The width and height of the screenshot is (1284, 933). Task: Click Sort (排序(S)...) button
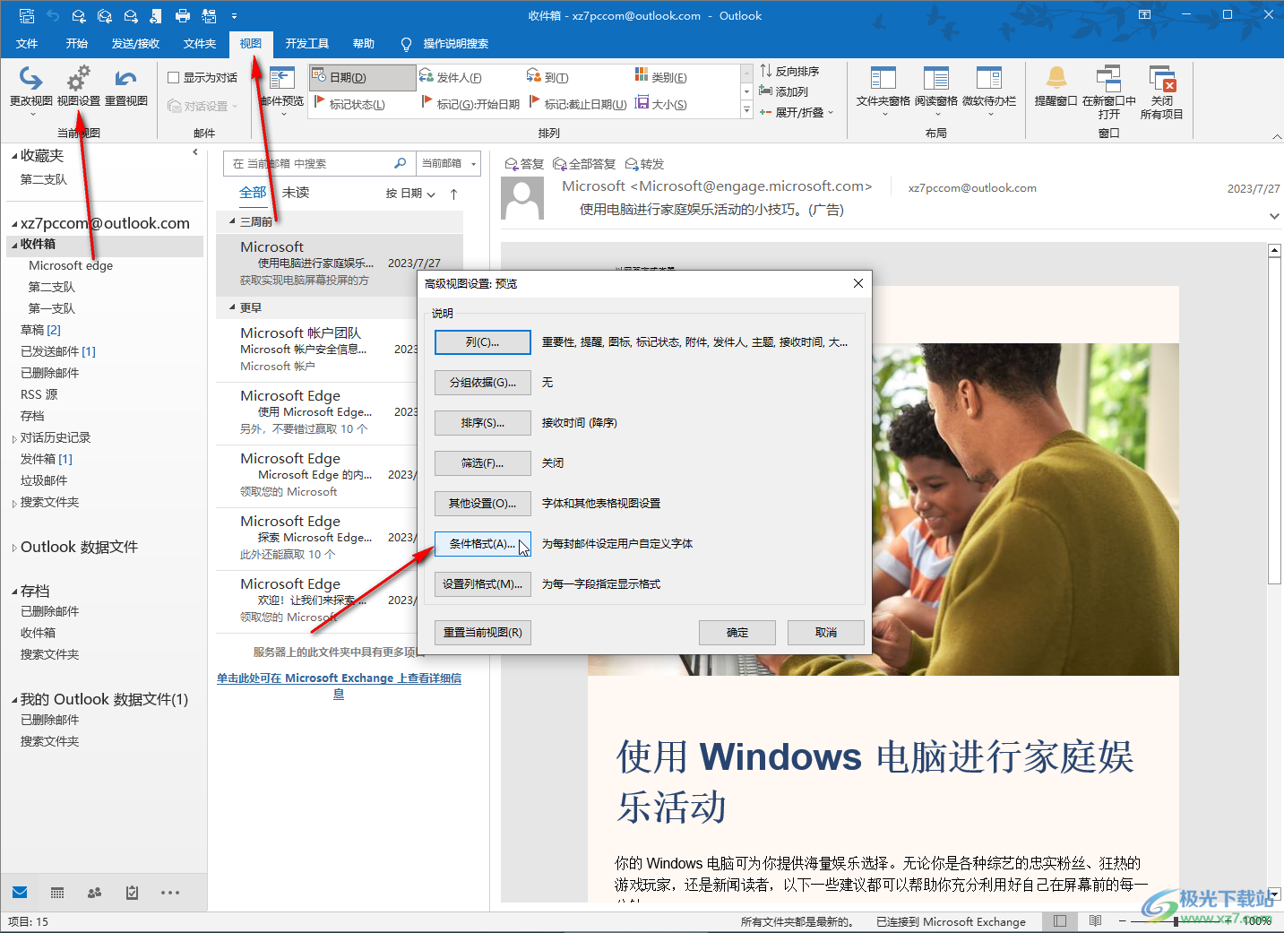(483, 423)
